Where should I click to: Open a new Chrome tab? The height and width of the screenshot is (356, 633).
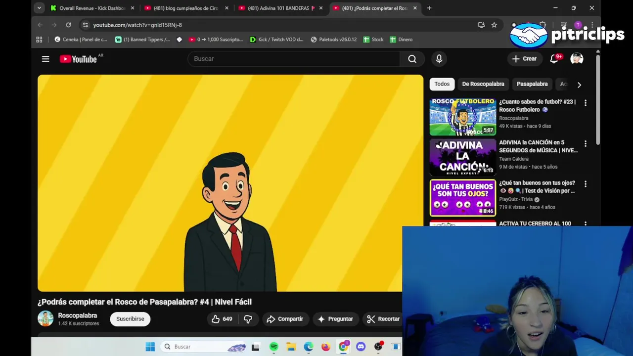tap(429, 8)
